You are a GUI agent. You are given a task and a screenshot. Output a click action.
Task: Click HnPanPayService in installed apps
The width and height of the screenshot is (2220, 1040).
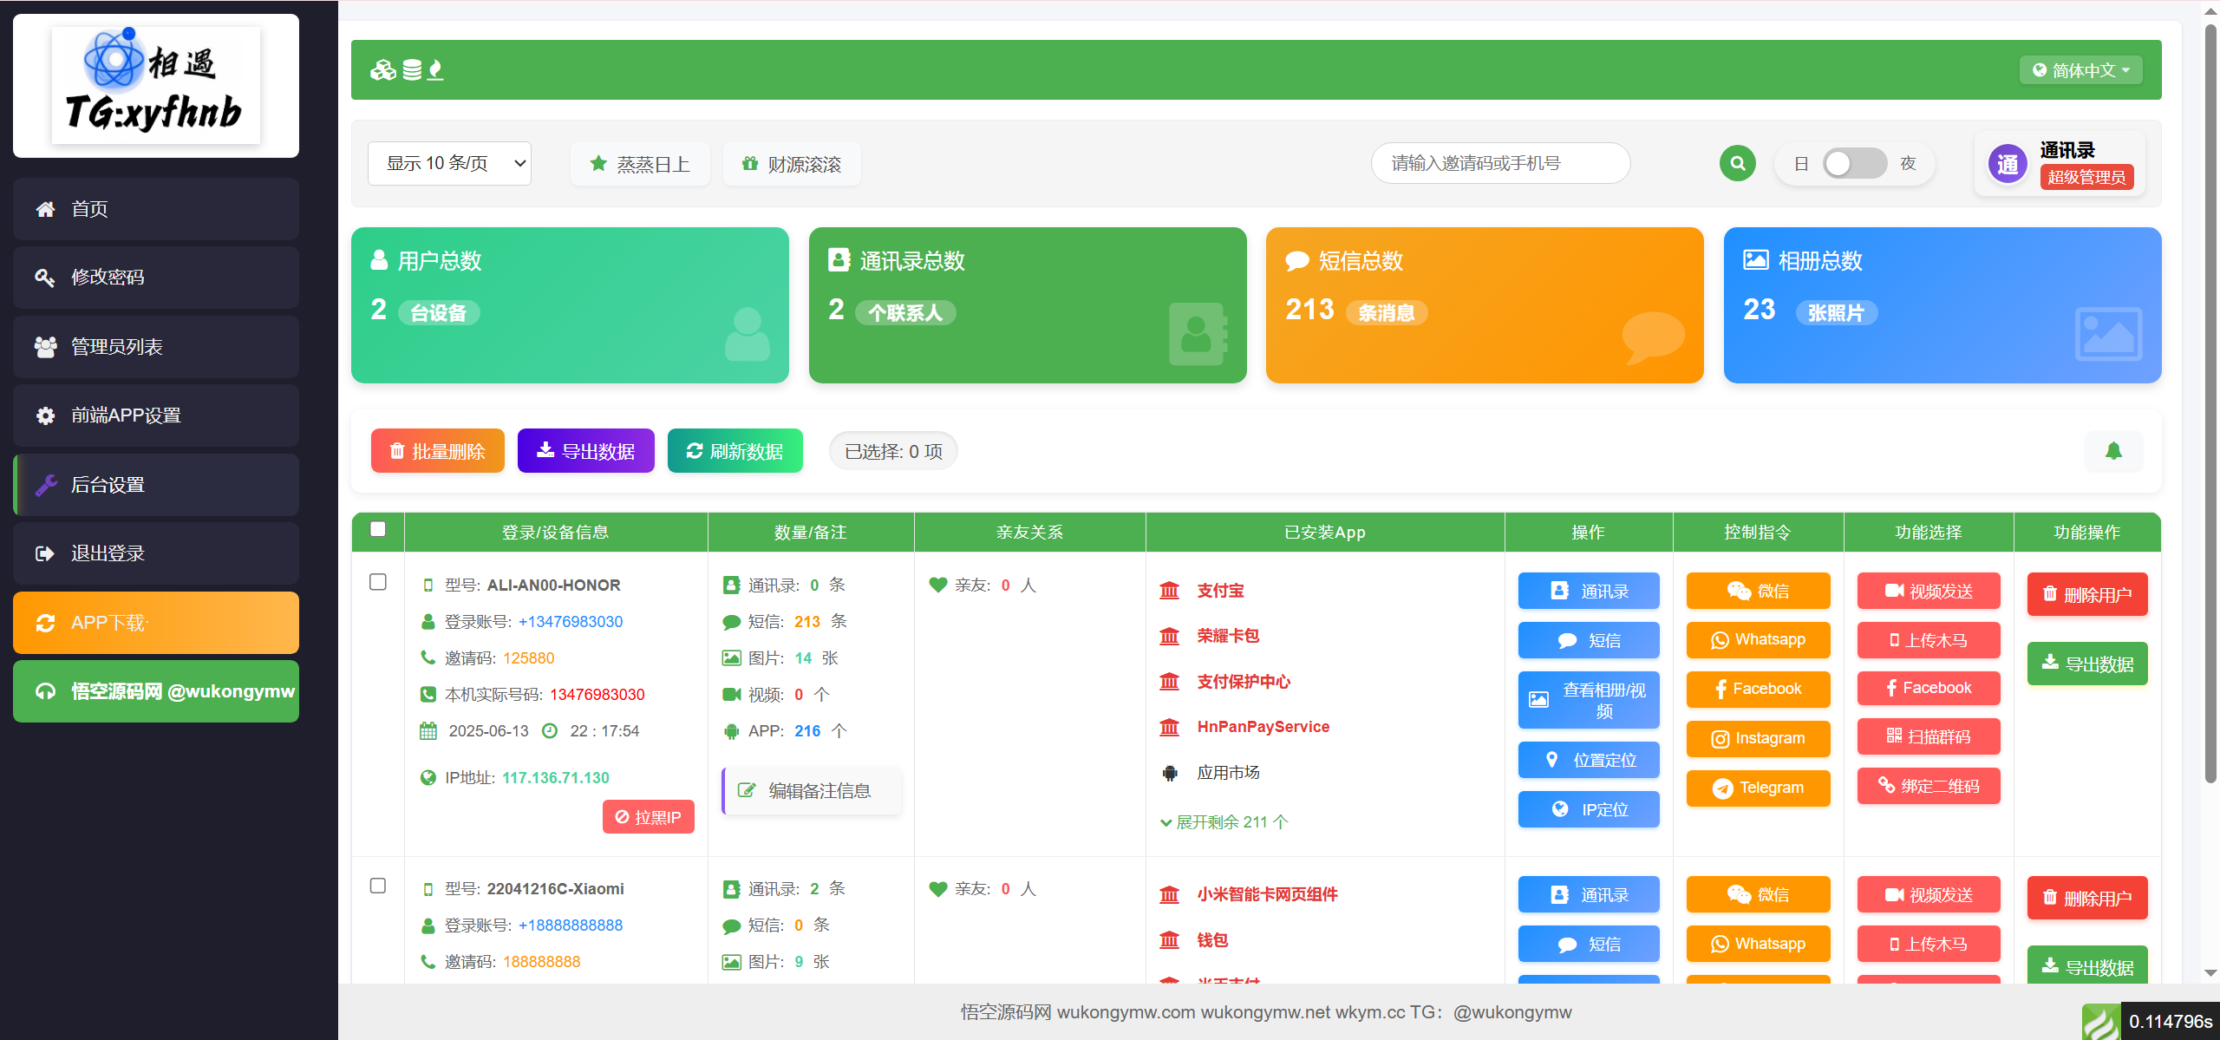pyautogui.click(x=1263, y=727)
